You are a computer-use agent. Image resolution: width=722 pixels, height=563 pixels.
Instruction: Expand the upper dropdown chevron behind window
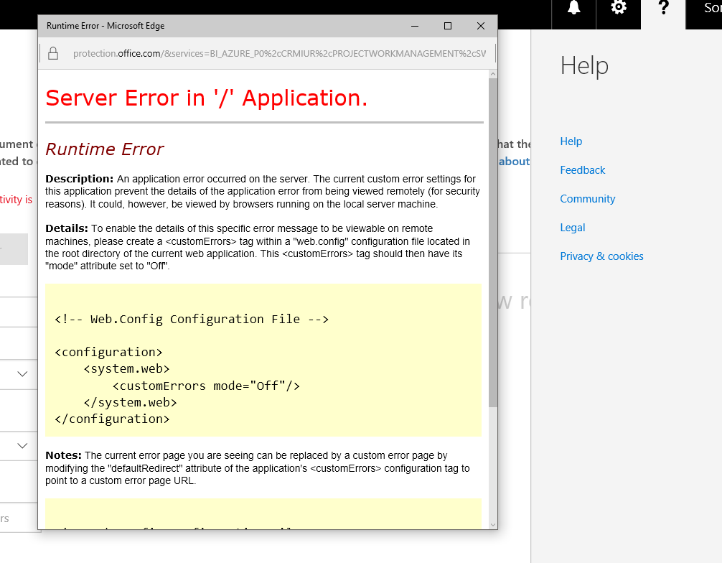[x=22, y=373]
